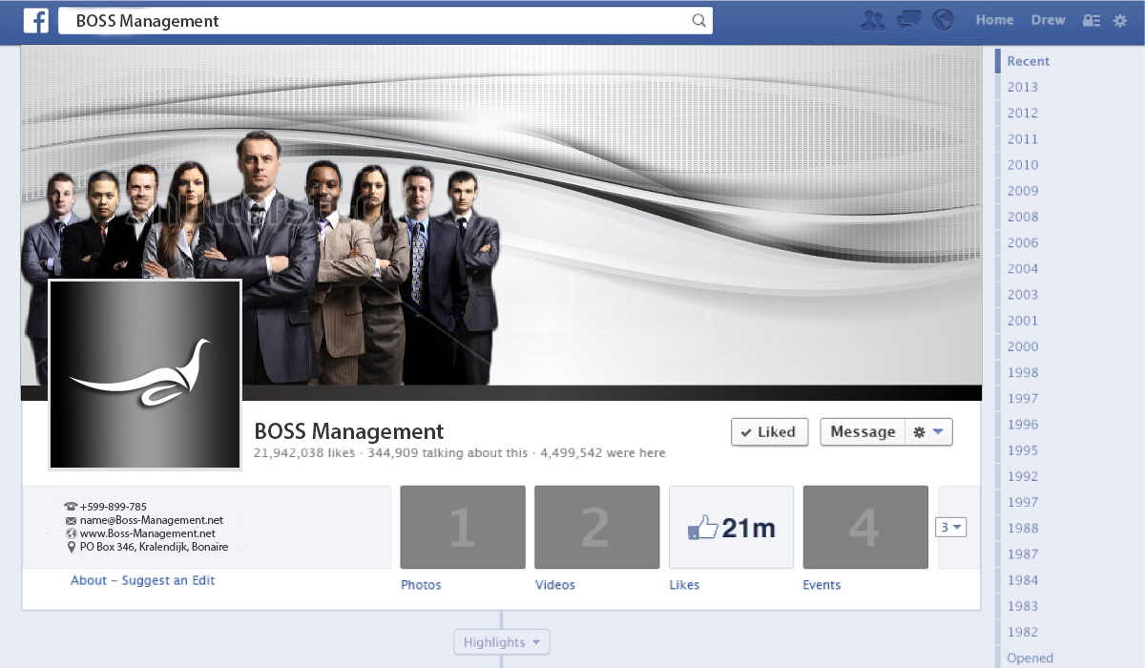Click the 21,942,038 likes count
This screenshot has height=668, width=1145.
coord(303,453)
